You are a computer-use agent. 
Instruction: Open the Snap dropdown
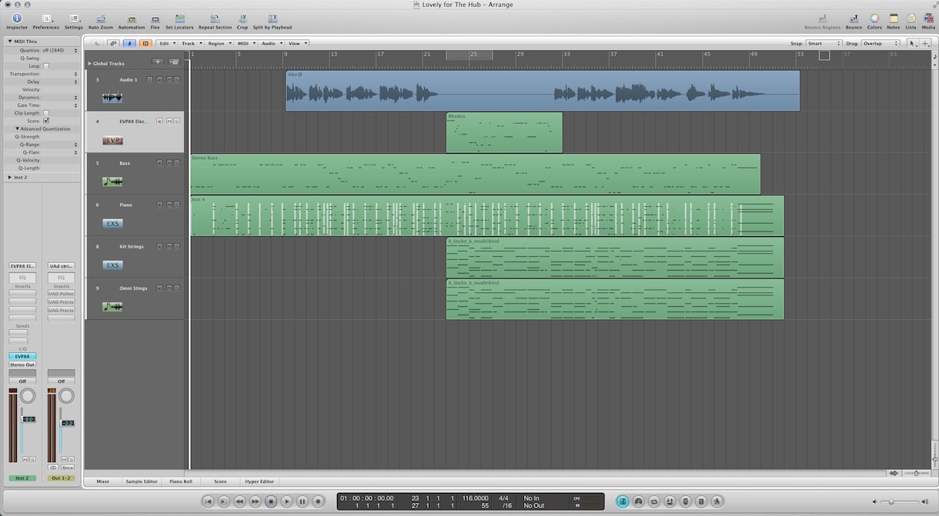(824, 44)
